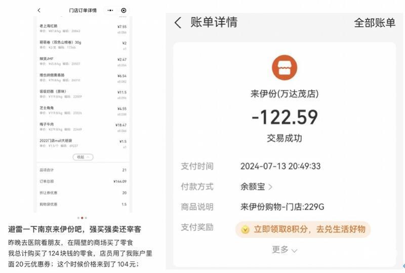
Task: Select the 梅子牛肉 item row
Action: pos(83,127)
